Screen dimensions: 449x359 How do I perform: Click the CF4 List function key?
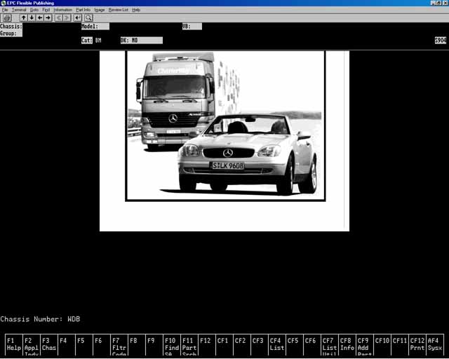(277, 345)
